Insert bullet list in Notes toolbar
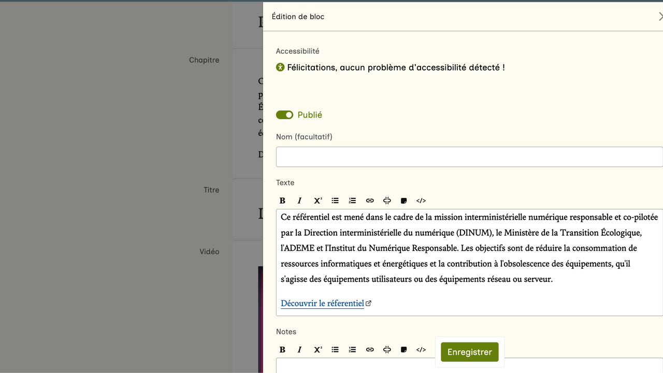The height and width of the screenshot is (373, 663). pos(335,350)
